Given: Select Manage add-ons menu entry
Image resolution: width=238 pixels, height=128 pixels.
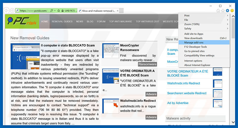Looking at the screenshot, I should (204, 42).
